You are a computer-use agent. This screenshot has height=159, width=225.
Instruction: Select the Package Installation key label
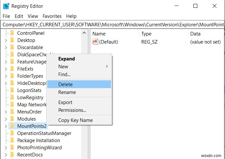(39, 140)
